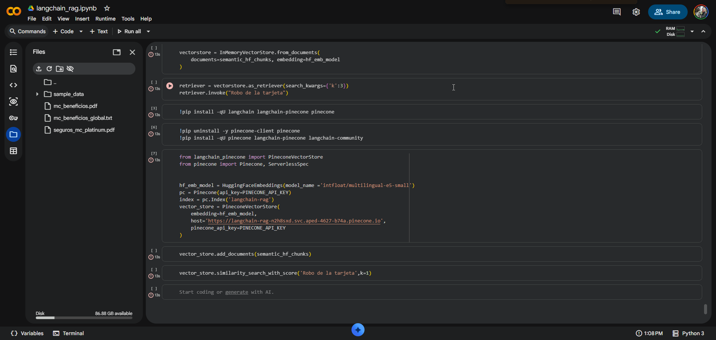The image size is (716, 340).
Task: Click the generate link in empty cell
Action: (x=236, y=292)
